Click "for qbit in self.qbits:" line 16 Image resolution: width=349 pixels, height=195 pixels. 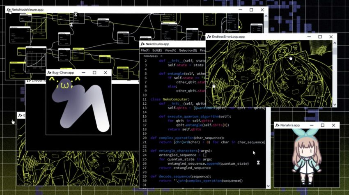191,121
